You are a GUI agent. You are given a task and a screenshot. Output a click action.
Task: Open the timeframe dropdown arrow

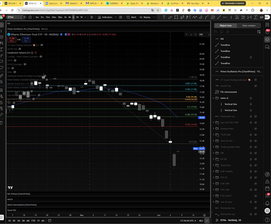tap(86, 17)
